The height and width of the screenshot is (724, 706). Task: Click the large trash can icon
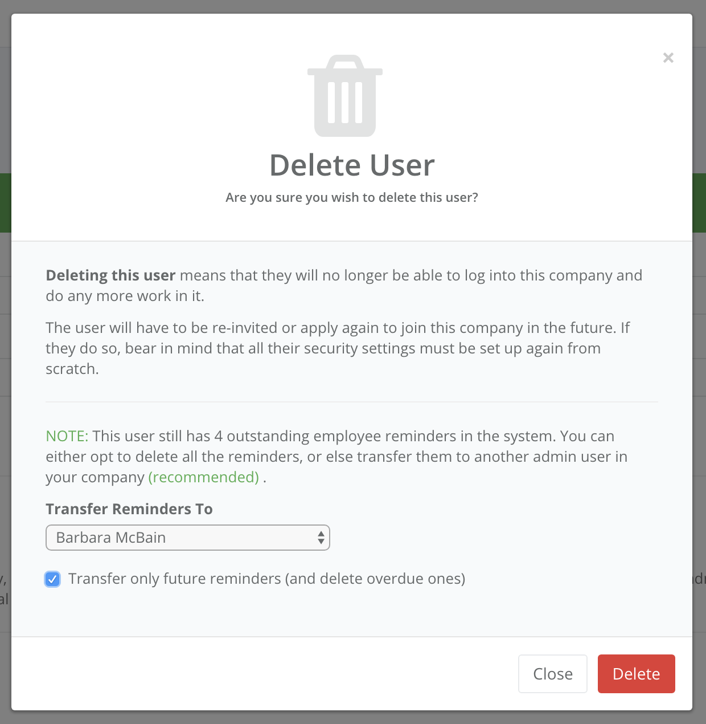tap(345, 96)
